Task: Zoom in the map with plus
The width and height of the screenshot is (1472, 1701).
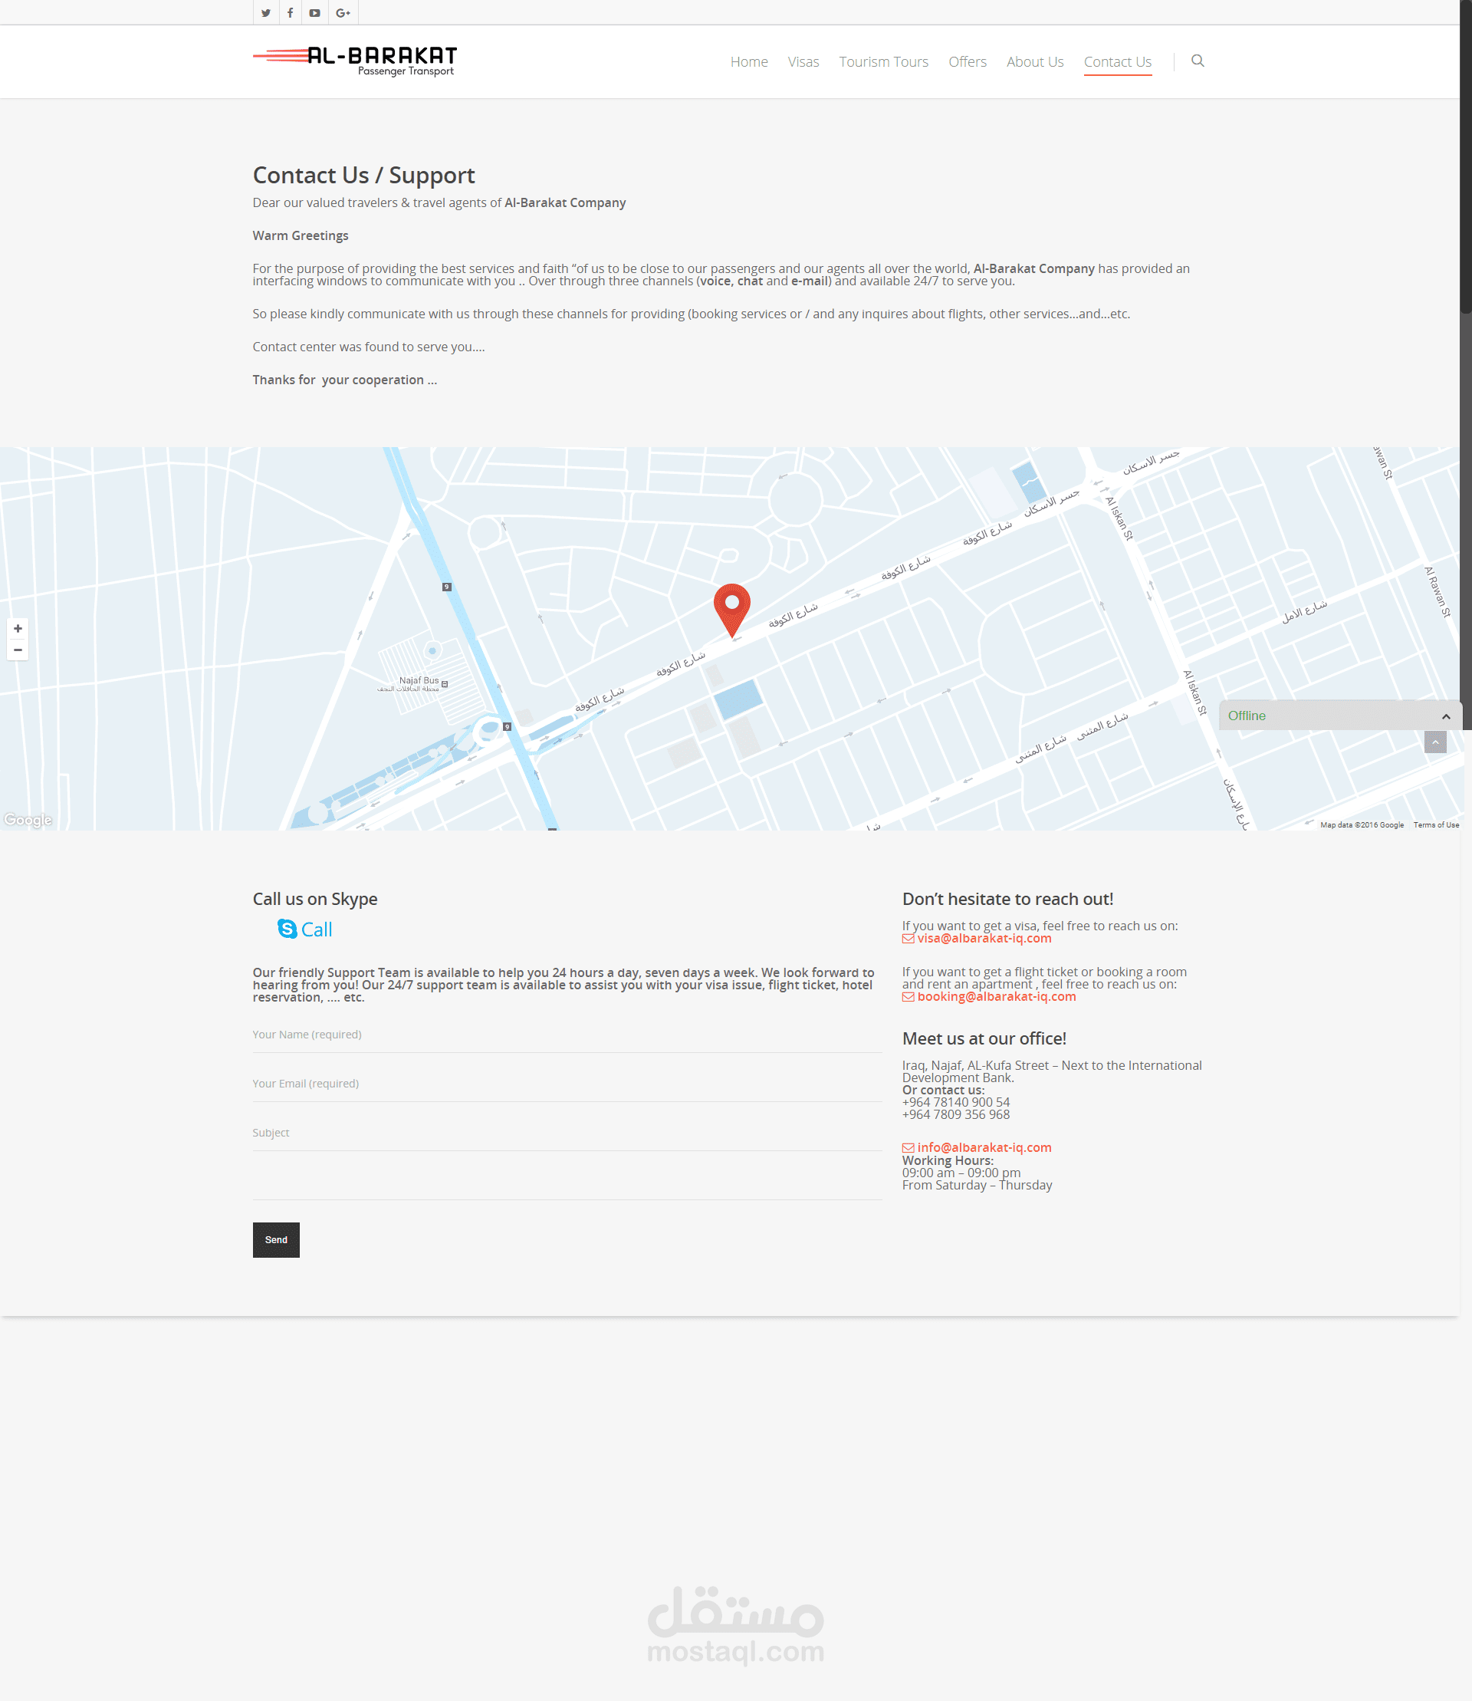Action: (18, 629)
